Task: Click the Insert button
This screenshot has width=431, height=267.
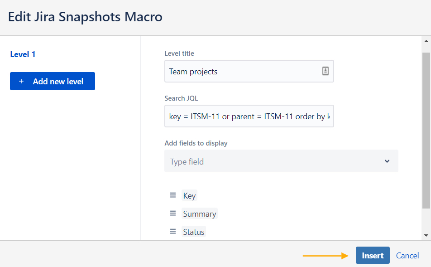Action: click(373, 255)
